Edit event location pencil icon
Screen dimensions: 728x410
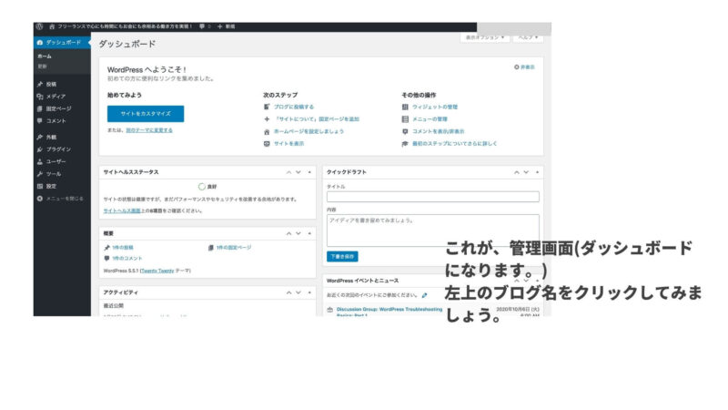(424, 295)
